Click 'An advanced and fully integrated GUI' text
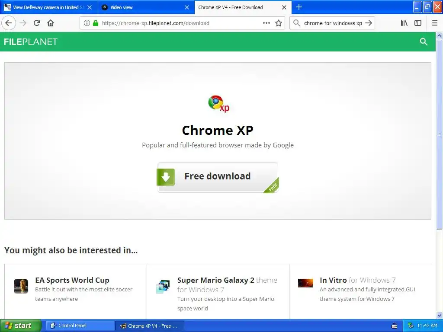 (x=367, y=289)
